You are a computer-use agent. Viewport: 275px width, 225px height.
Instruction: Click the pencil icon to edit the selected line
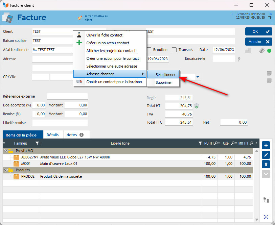click(266, 155)
